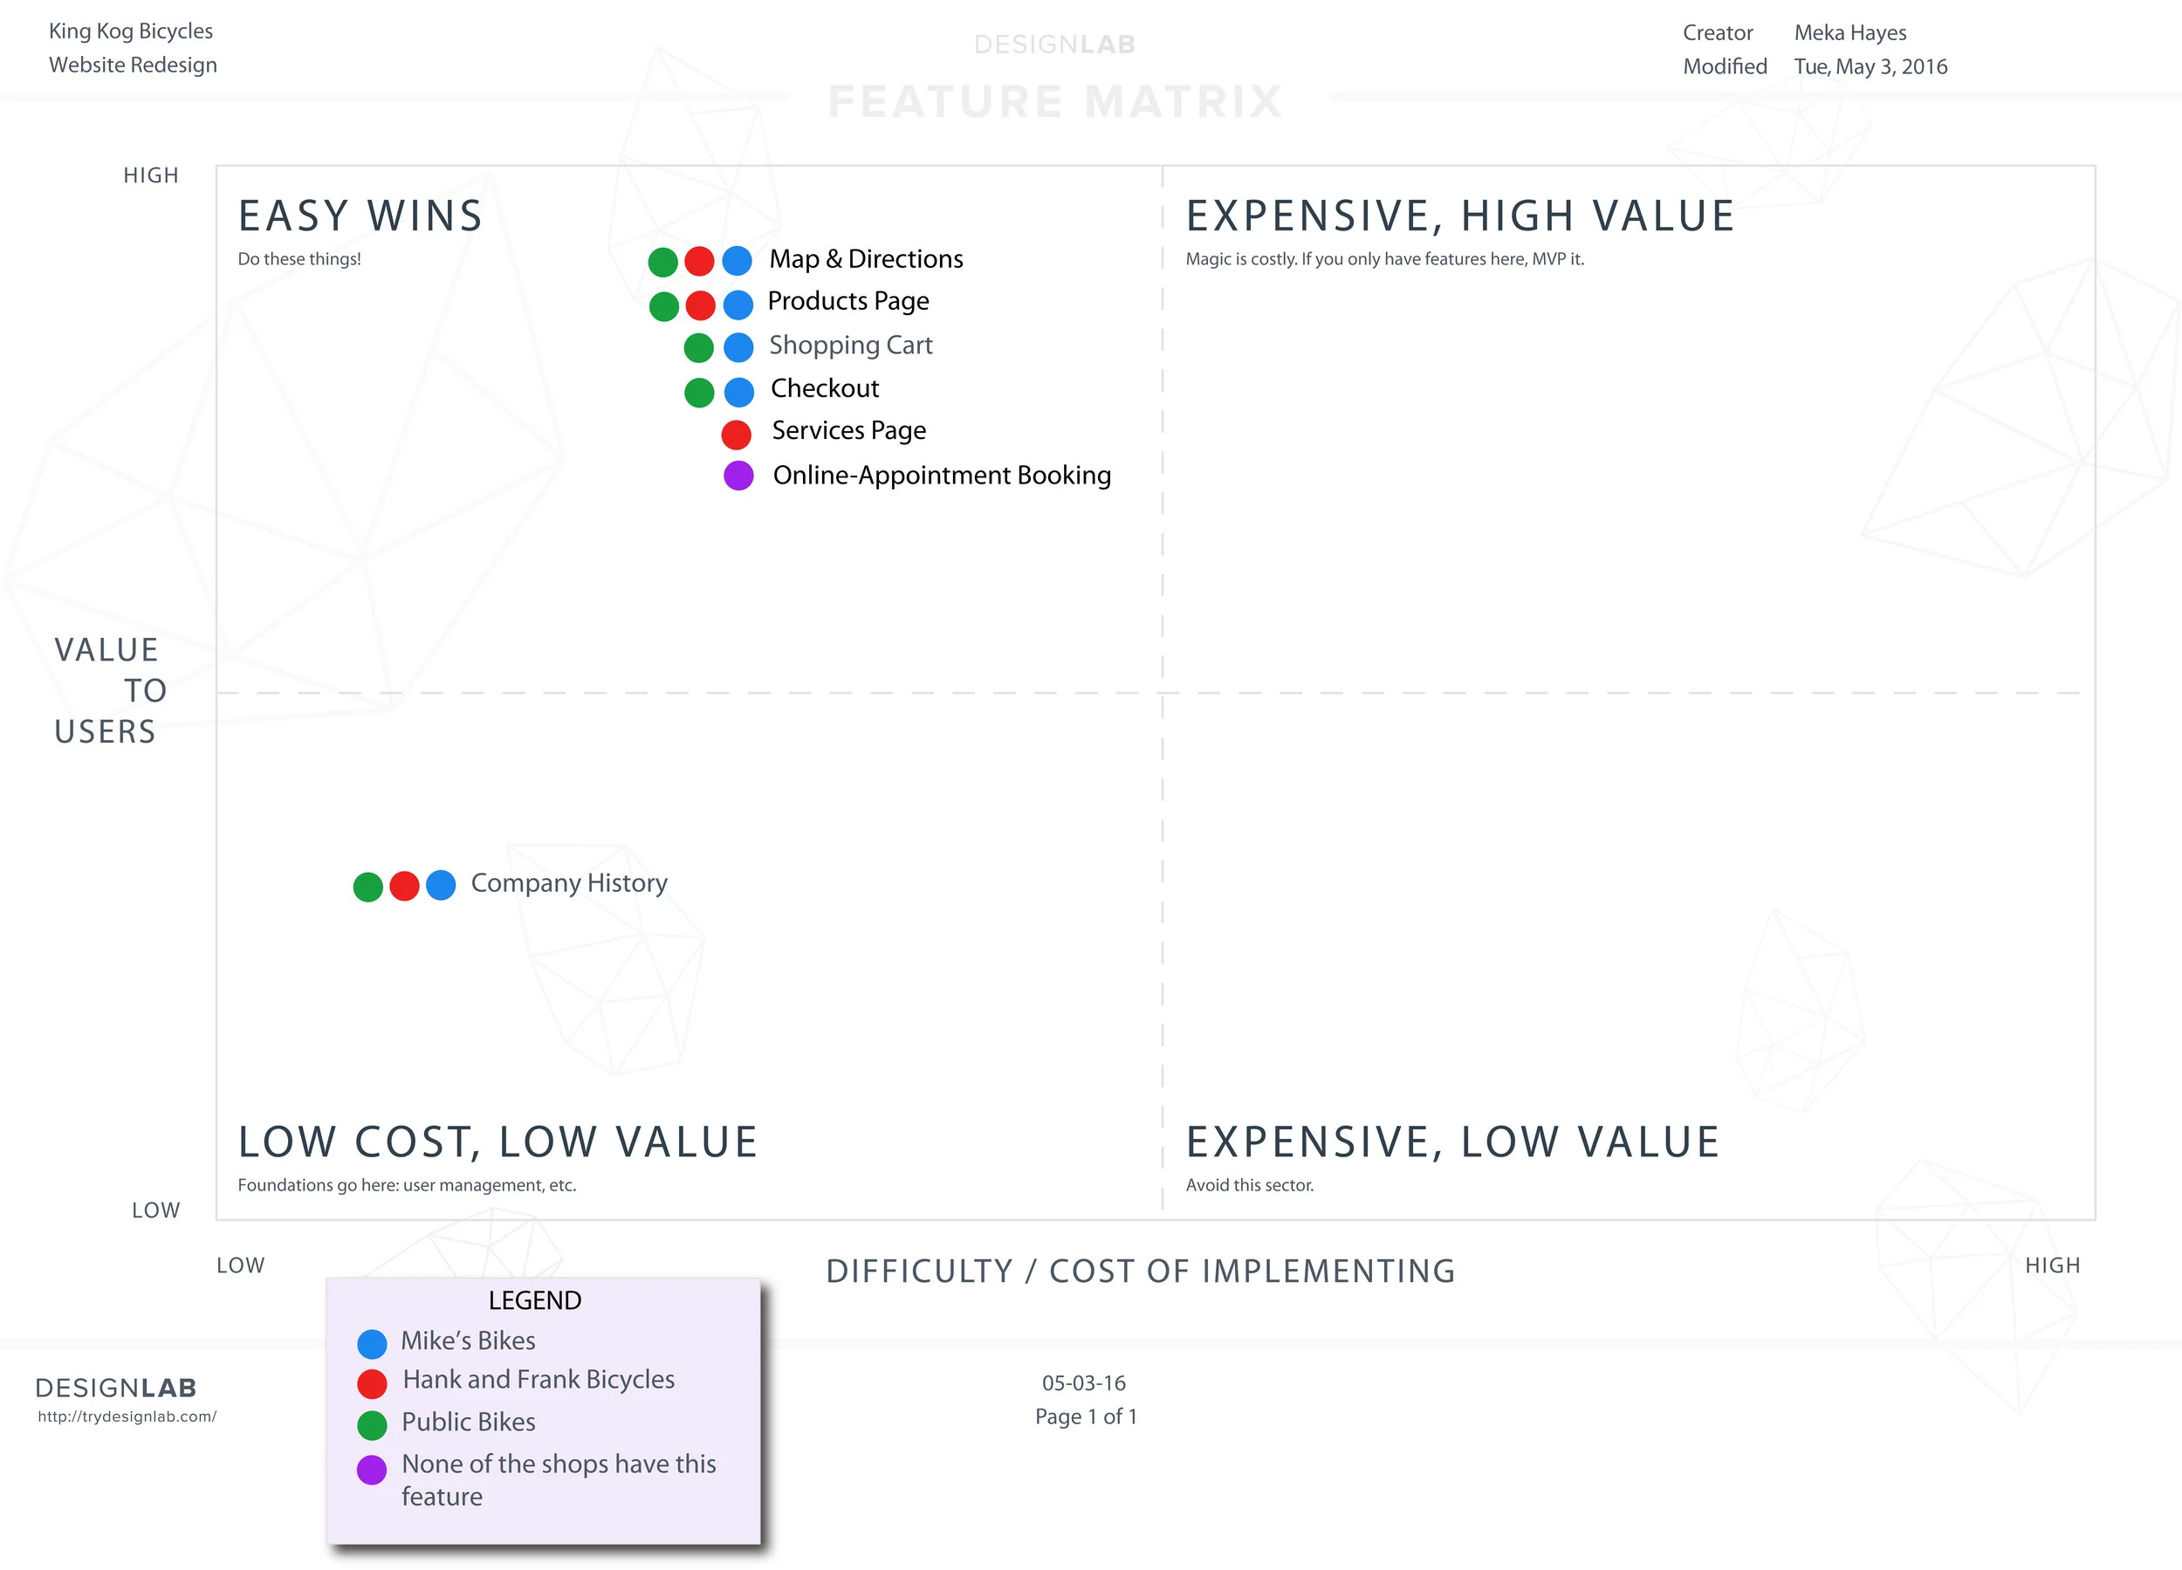Click the EASY WINS quadrant heading
This screenshot has width=2182, height=1570.
(360, 216)
